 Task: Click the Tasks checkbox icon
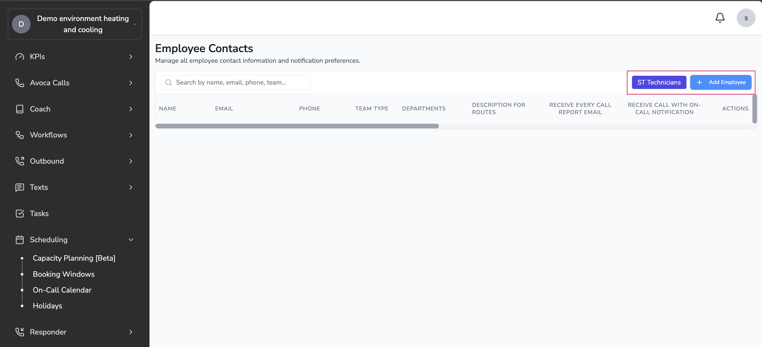coord(19,213)
